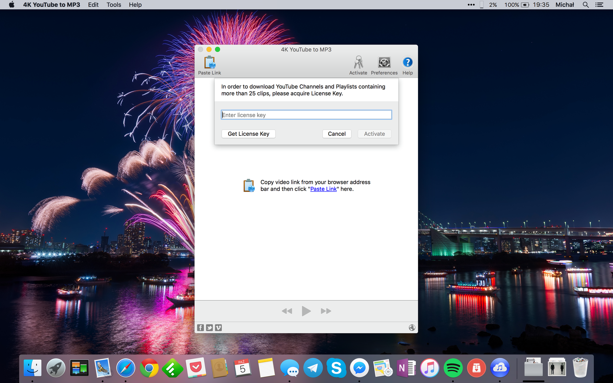
Task: Click the three-dots menu bar extra
Action: tap(471, 5)
